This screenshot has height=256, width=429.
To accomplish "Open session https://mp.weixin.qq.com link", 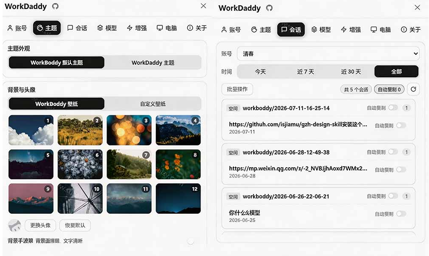I will tap(298, 169).
